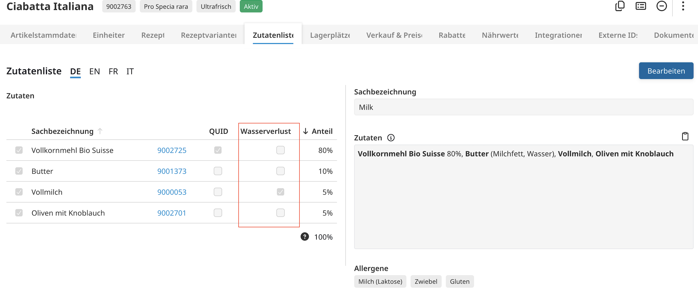Toggle row checkbox for Oliven mit Knoblauch
Screen dimensions: 698x295
click(x=19, y=213)
